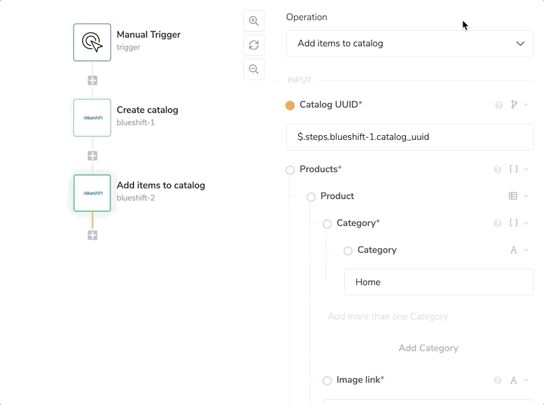
Task: Open the Product object type dropdown
Action: point(517,196)
